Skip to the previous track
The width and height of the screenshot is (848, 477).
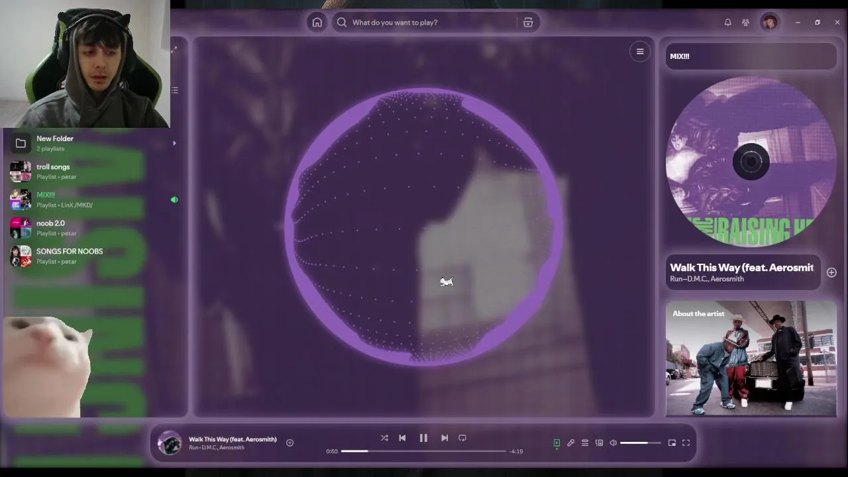click(402, 438)
